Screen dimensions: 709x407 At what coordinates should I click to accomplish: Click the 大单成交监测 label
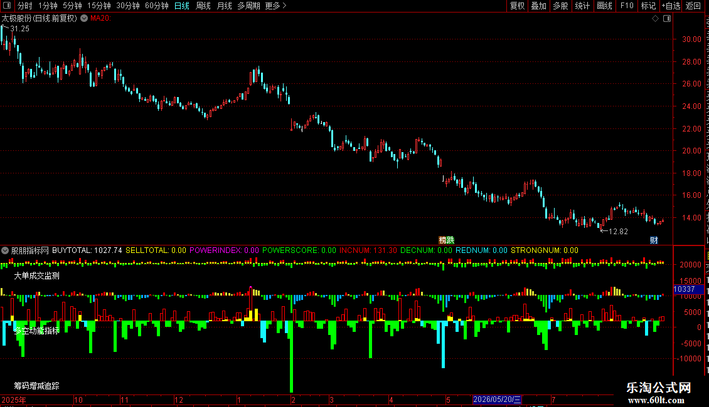[36, 276]
